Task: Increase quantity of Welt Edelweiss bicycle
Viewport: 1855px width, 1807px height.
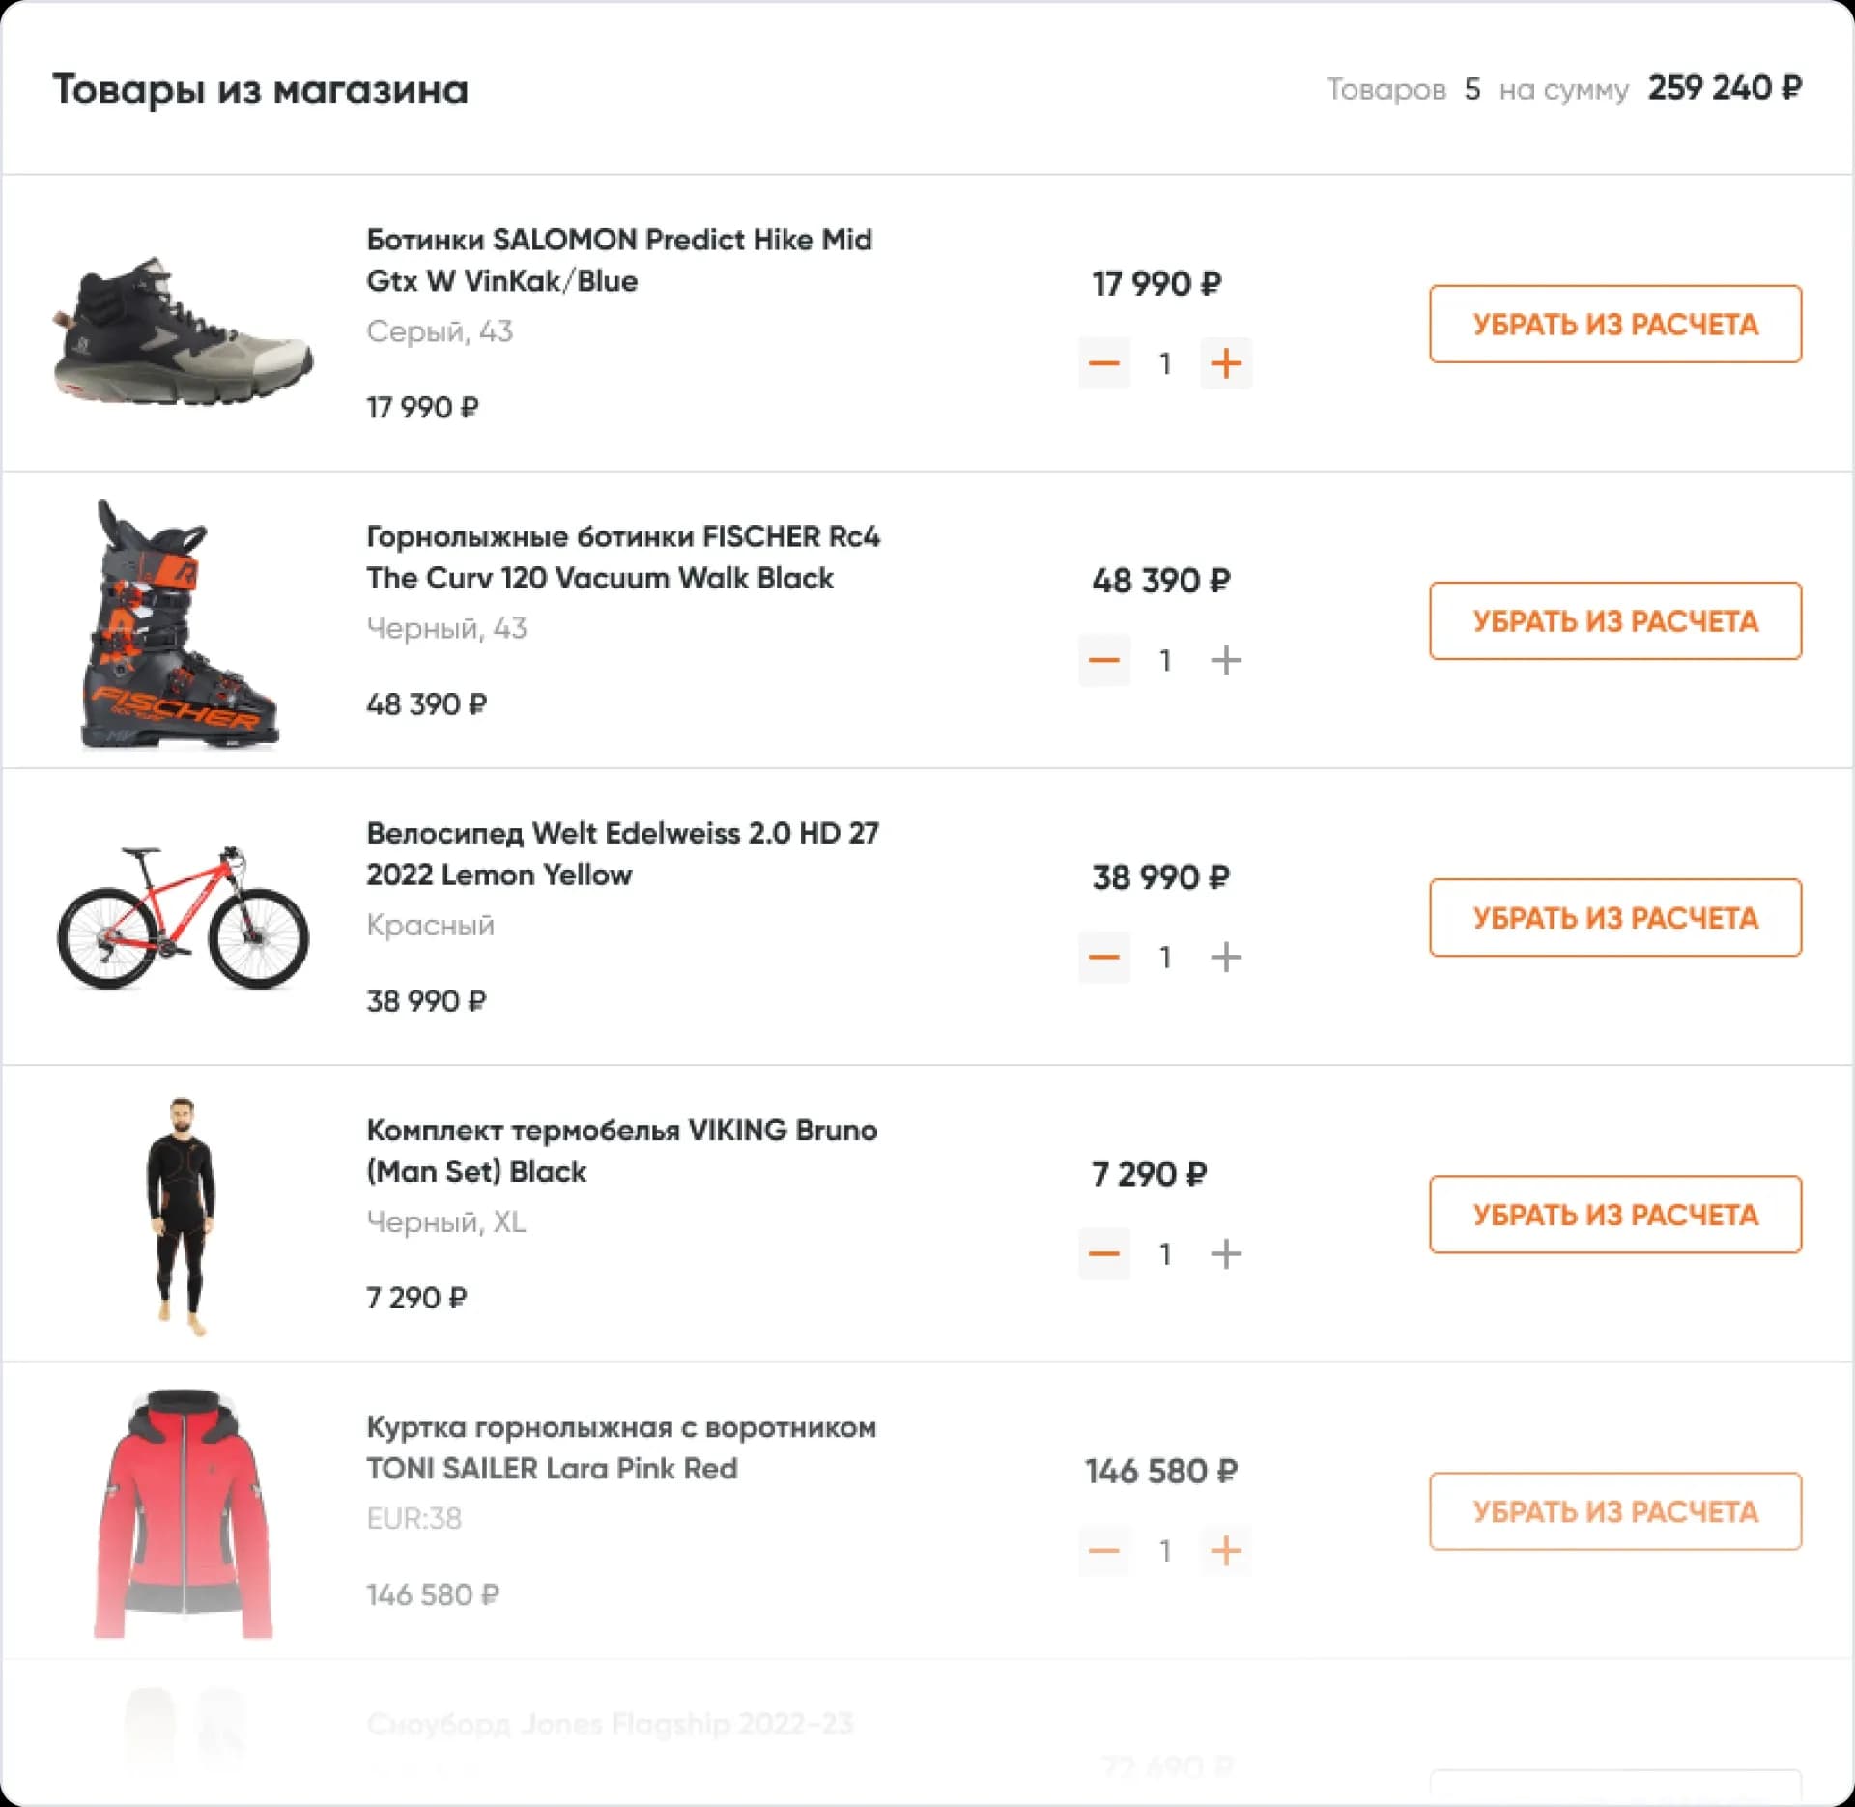Action: click(1225, 957)
